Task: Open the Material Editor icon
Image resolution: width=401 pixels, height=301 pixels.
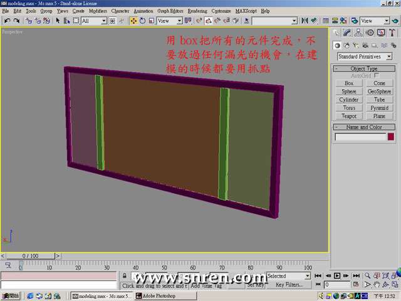Action: 343,21
